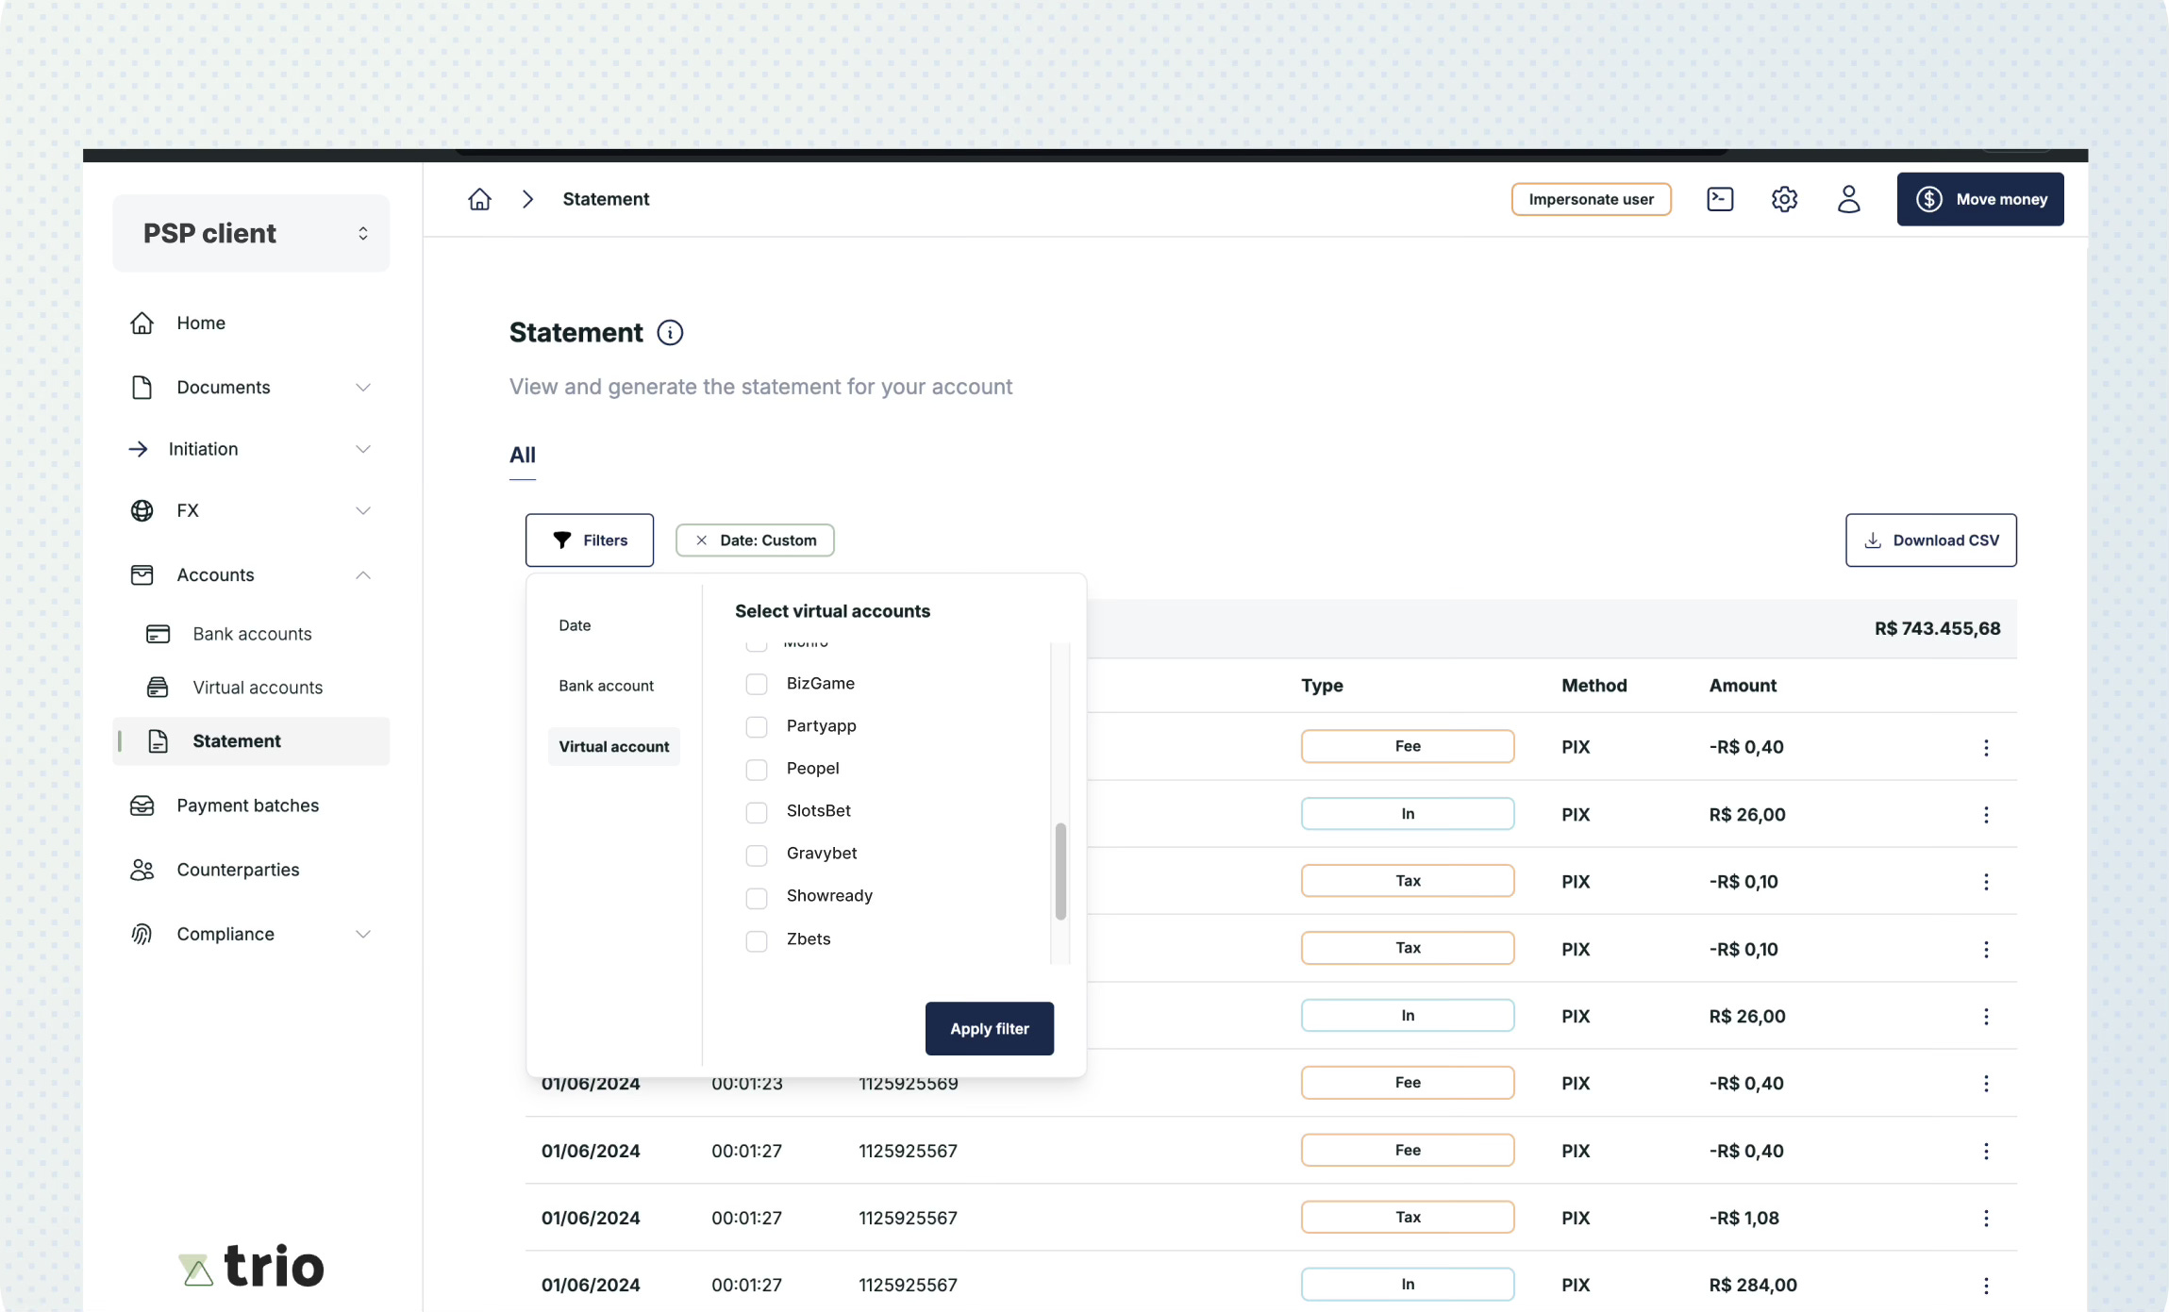Open Counterparties in the sidebar
The image size is (2169, 1312).
click(x=238, y=870)
